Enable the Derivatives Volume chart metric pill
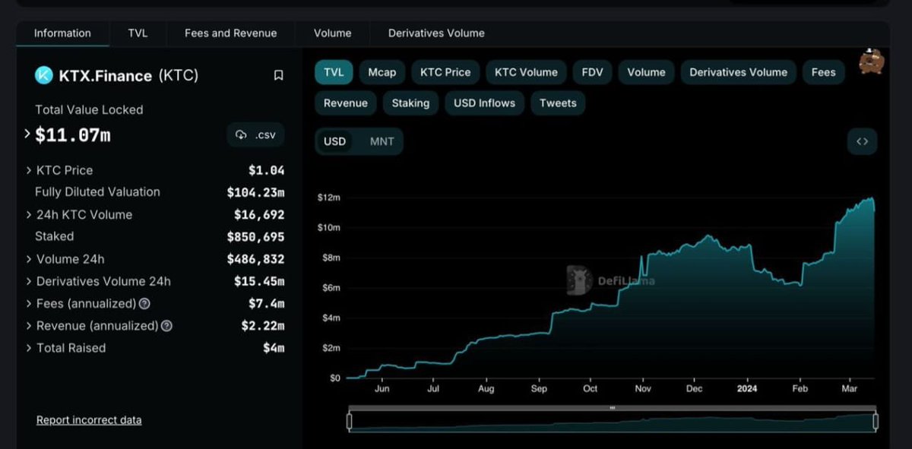The width and height of the screenshot is (912, 449). [738, 72]
